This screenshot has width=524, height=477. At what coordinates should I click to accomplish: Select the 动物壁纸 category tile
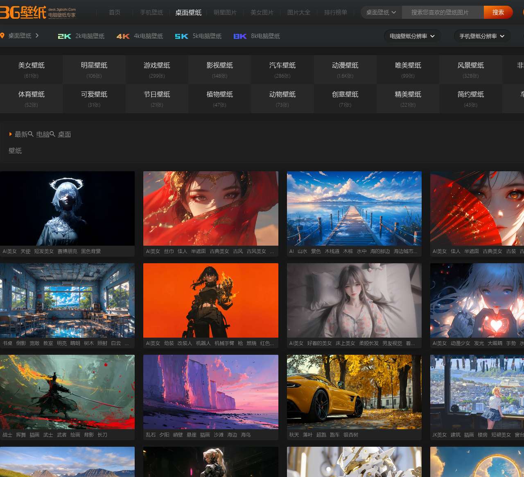click(282, 99)
